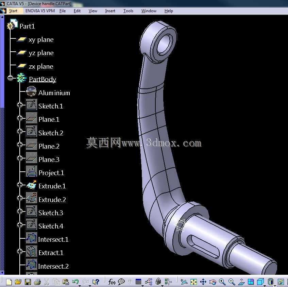288x287 pixels.
Task: Expand the Sketch.2 node
Action: pos(20,131)
